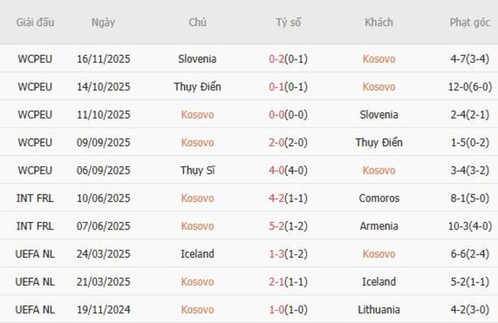
Task: Select the 19/11/2024 match date
Action: (103, 309)
